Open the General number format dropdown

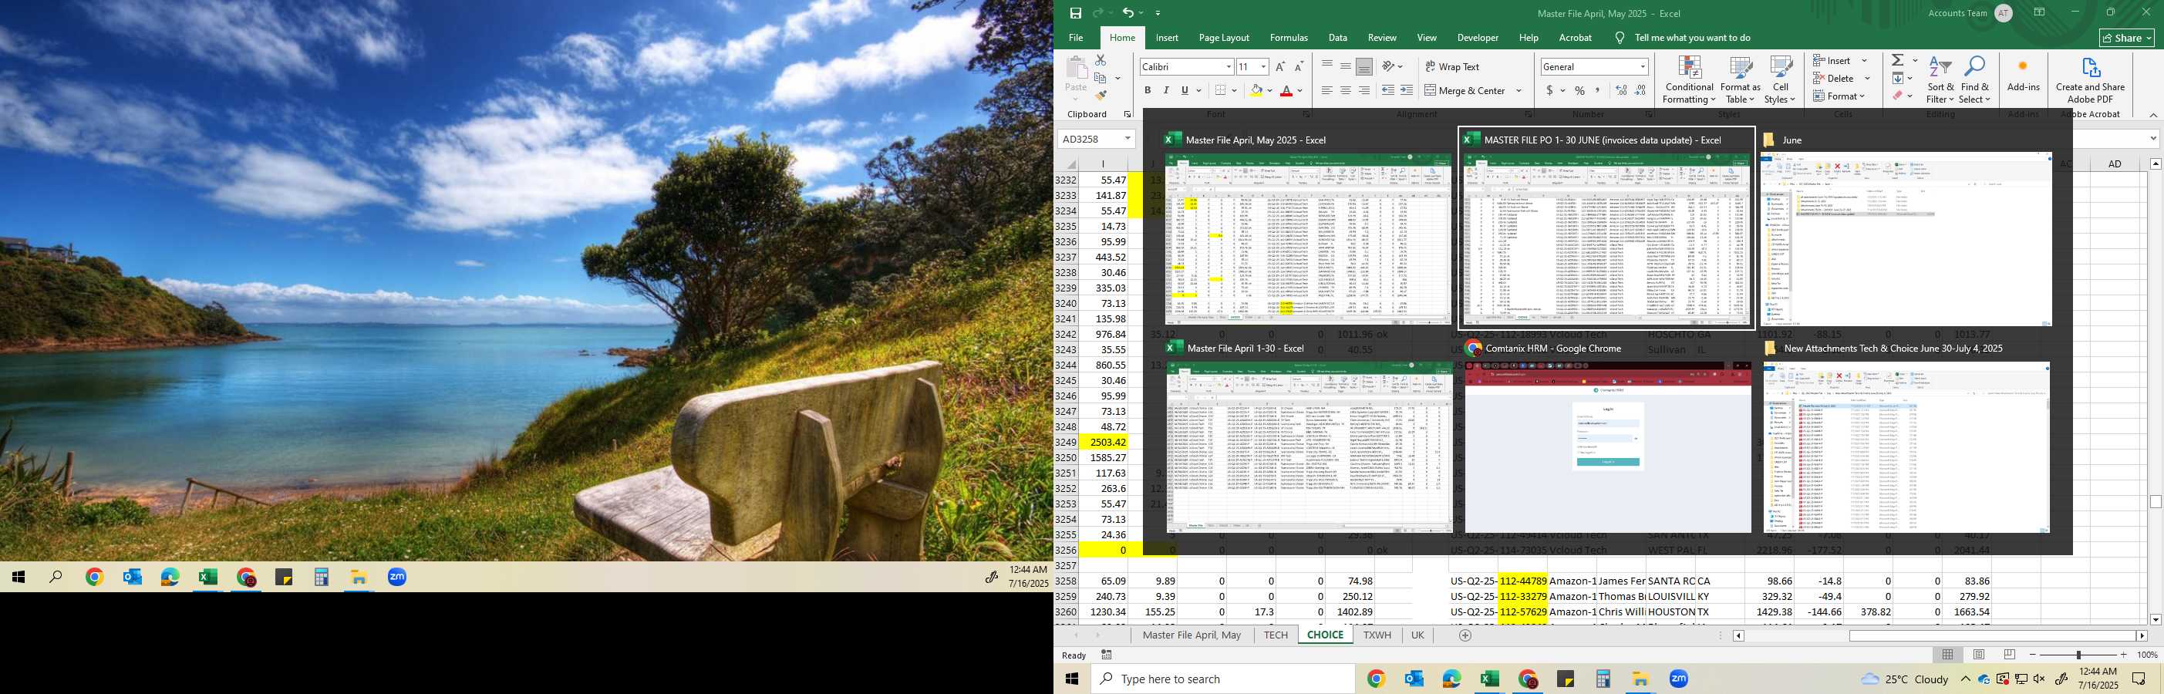pyautogui.click(x=1643, y=66)
